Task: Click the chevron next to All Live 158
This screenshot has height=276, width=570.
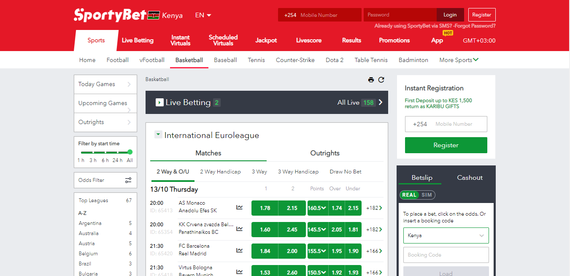Action: click(x=381, y=102)
